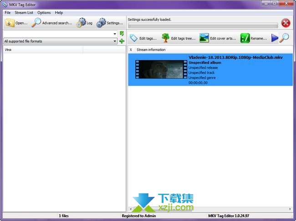Expand the All supported file formats dropdown
The width and height of the screenshot is (296, 221).
(x=115, y=41)
